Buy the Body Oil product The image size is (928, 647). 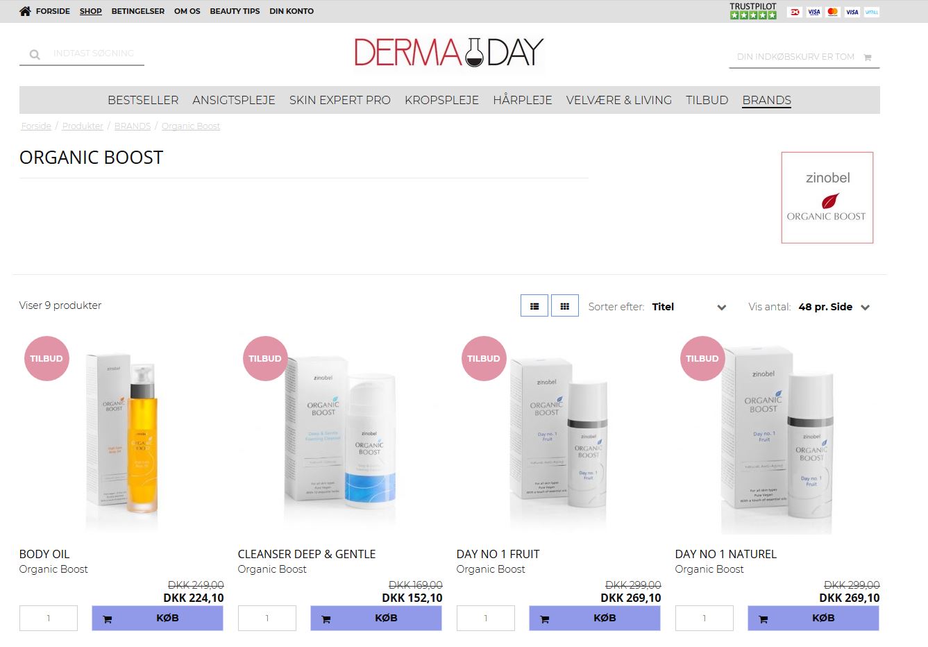click(158, 618)
